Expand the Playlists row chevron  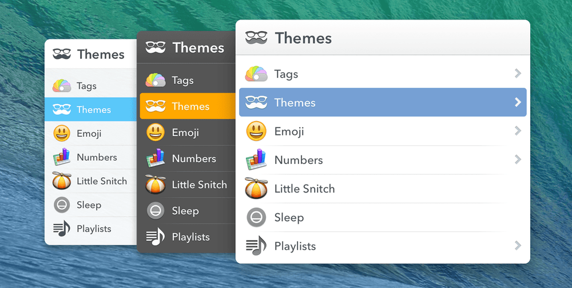click(518, 246)
